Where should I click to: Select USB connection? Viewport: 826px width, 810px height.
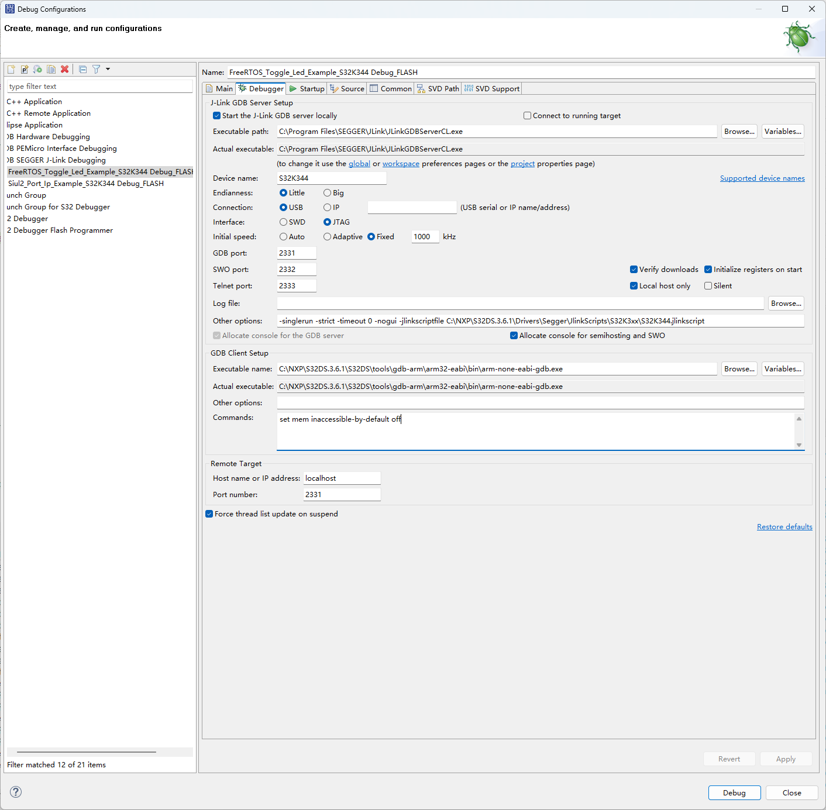point(284,208)
